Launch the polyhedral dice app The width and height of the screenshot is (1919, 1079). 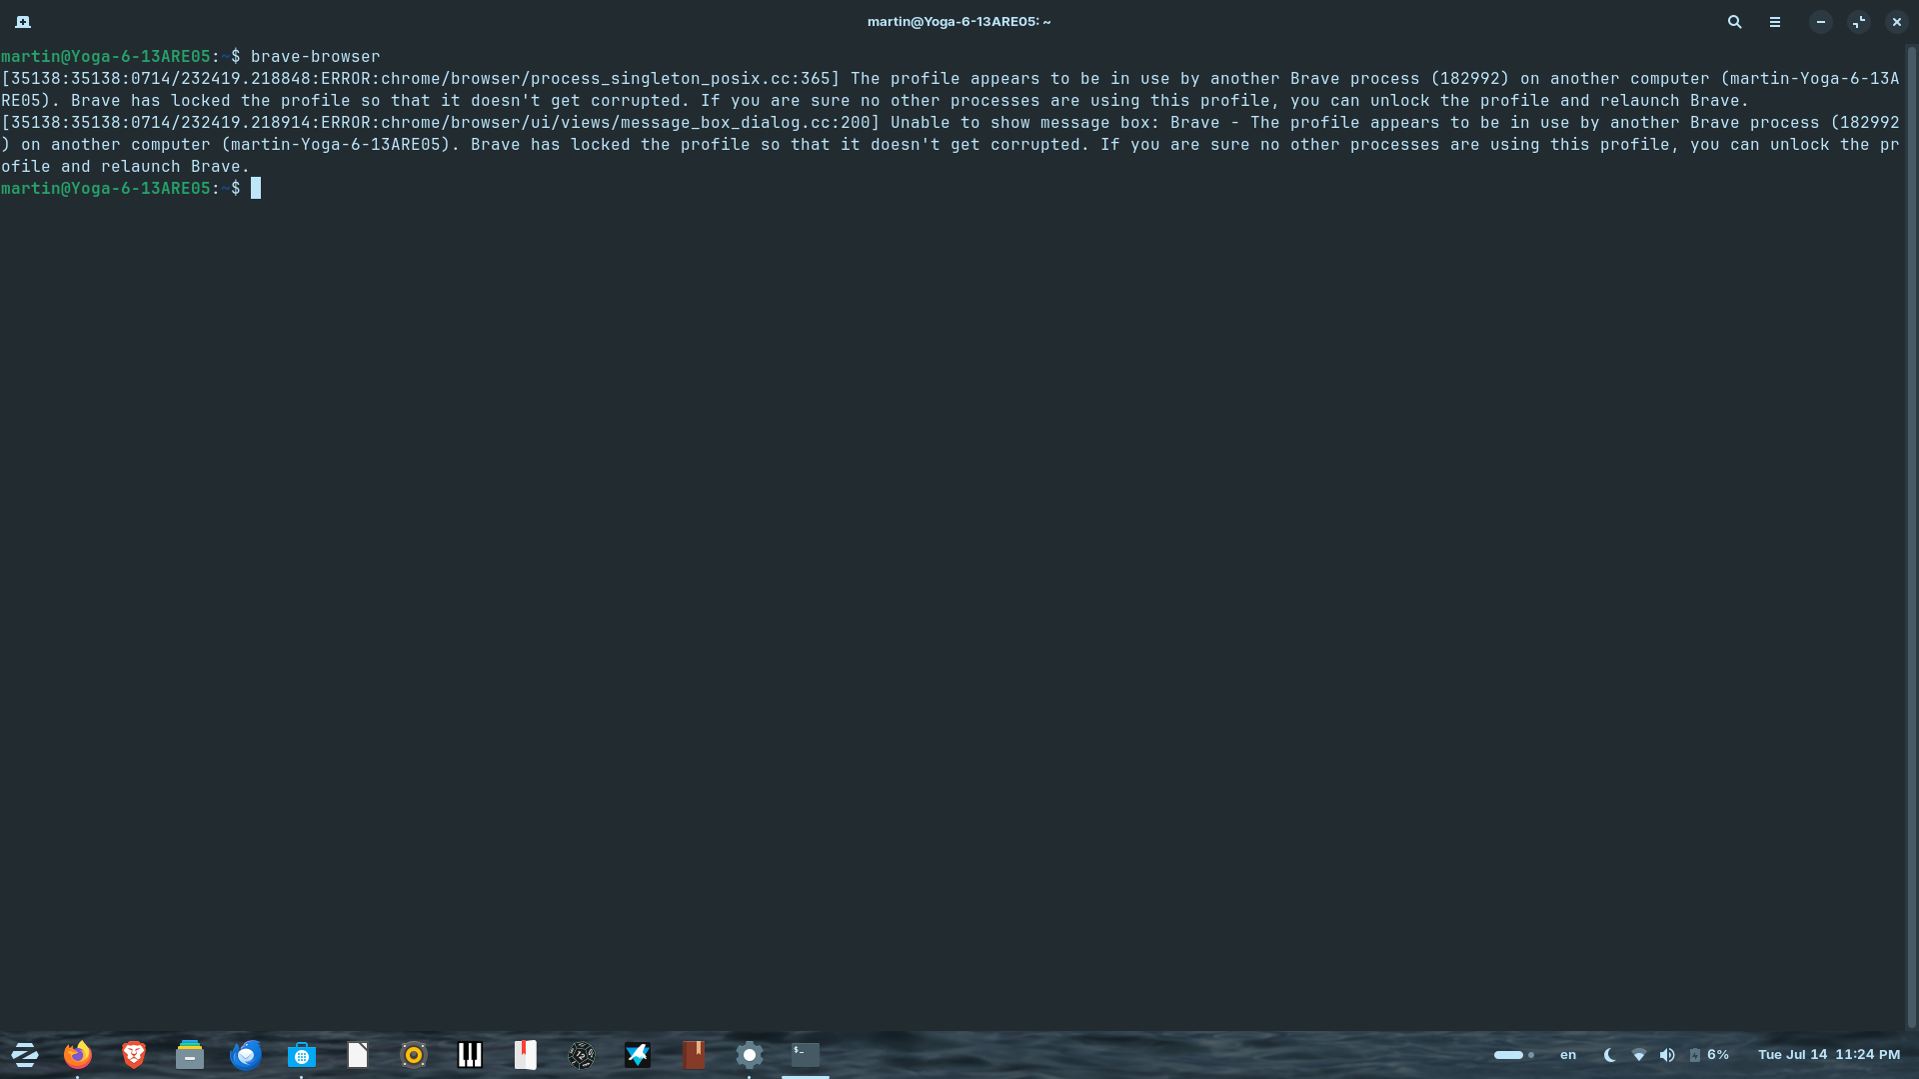(582, 1054)
